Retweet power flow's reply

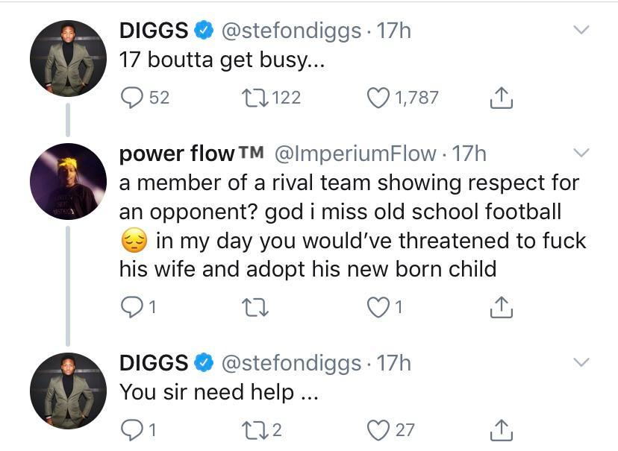click(252, 304)
